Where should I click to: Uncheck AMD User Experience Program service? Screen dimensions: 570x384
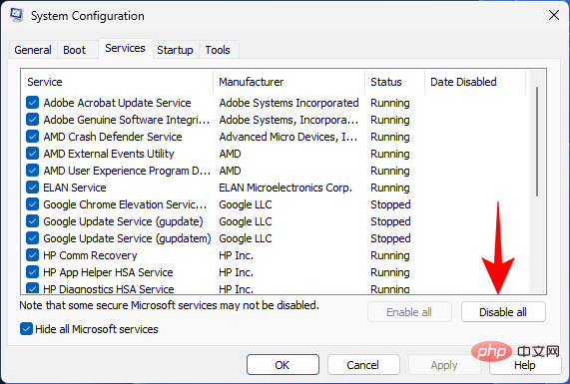coord(32,171)
